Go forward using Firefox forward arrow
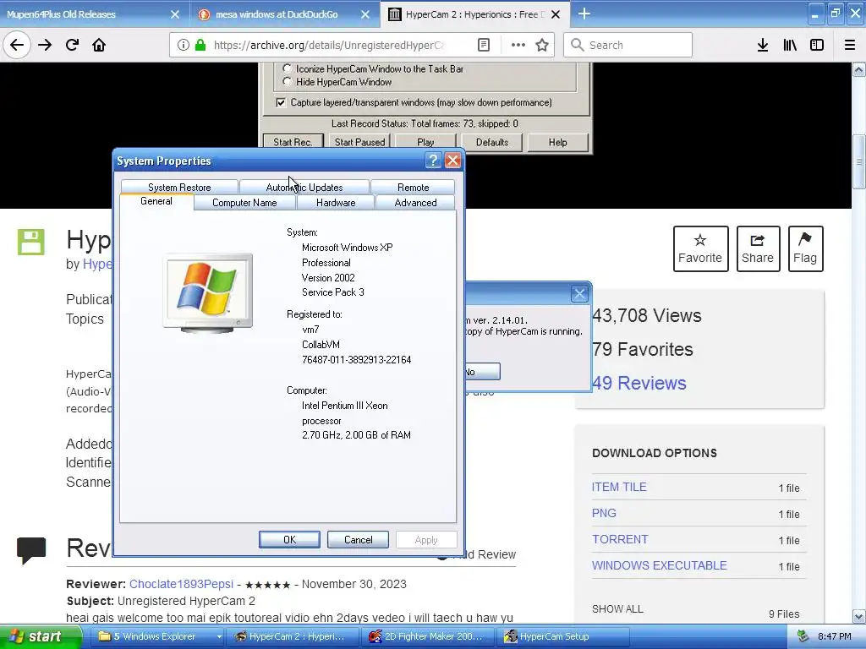Image resolution: width=866 pixels, height=649 pixels. 45,45
